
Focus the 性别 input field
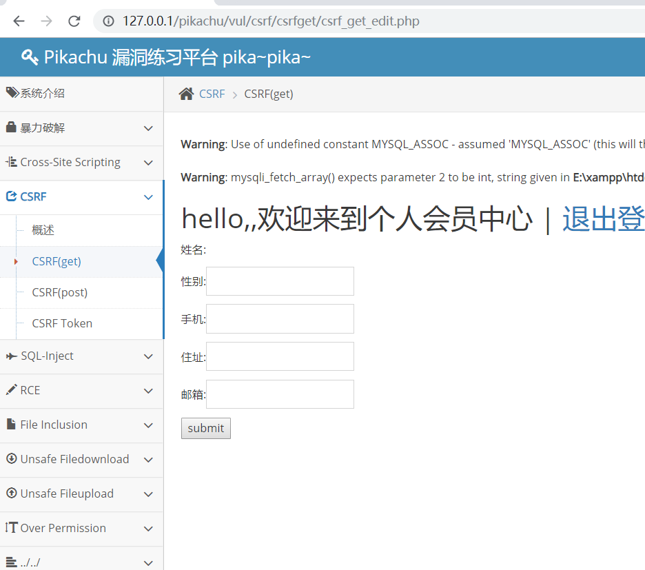280,281
